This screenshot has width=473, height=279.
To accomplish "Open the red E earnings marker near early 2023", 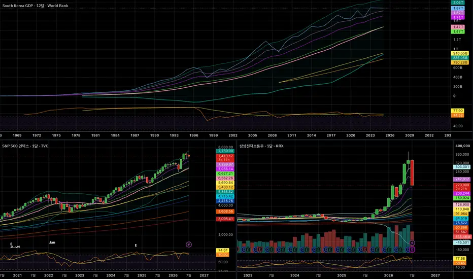I will pos(260,250).
